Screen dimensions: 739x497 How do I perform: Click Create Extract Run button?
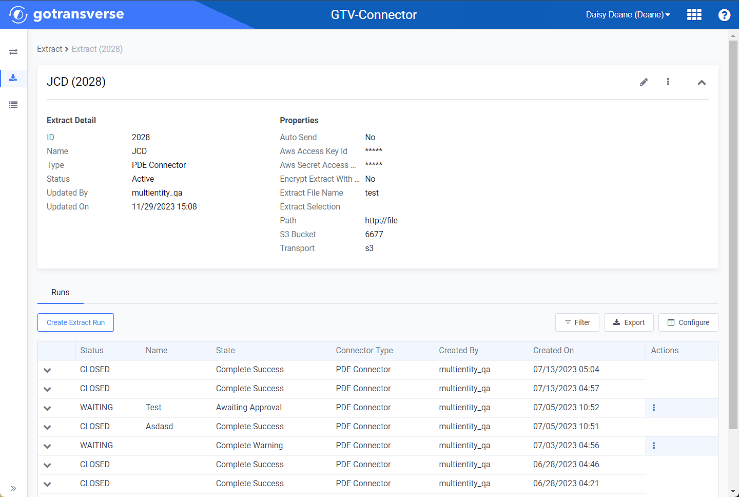(x=75, y=322)
